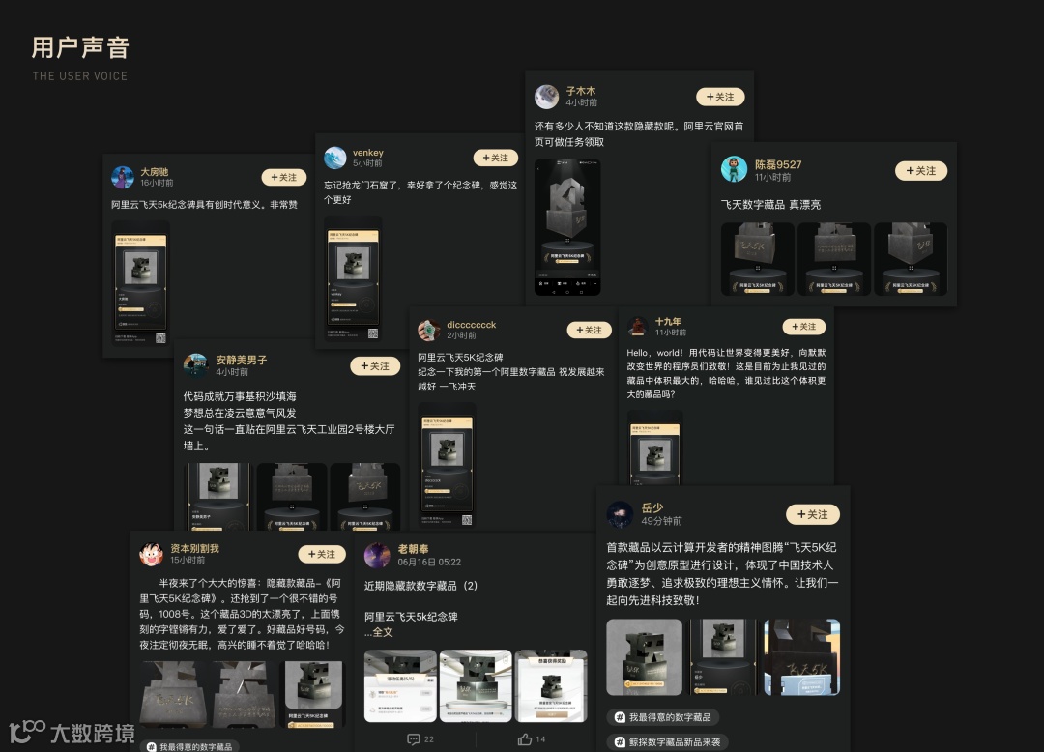Open 资本别割我's profile avatar

(x=151, y=554)
